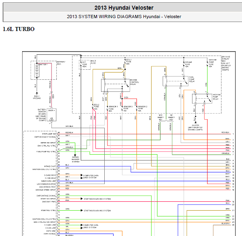Select the 'F/PUMP FUSE 15A' label
Viewport: 242px width, 236px height.
(188, 64)
